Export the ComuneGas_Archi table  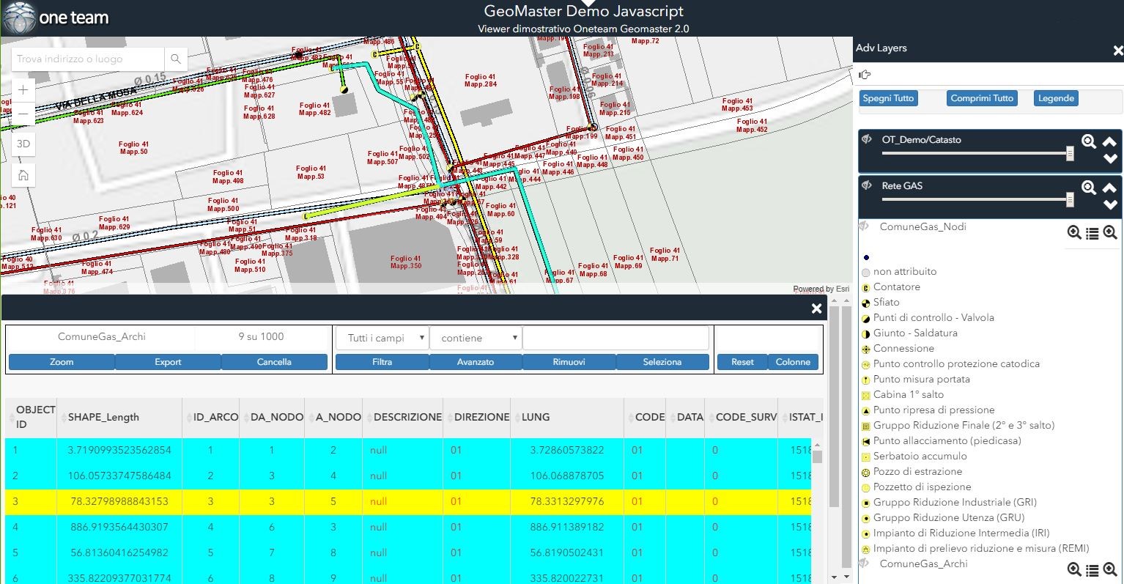point(168,362)
